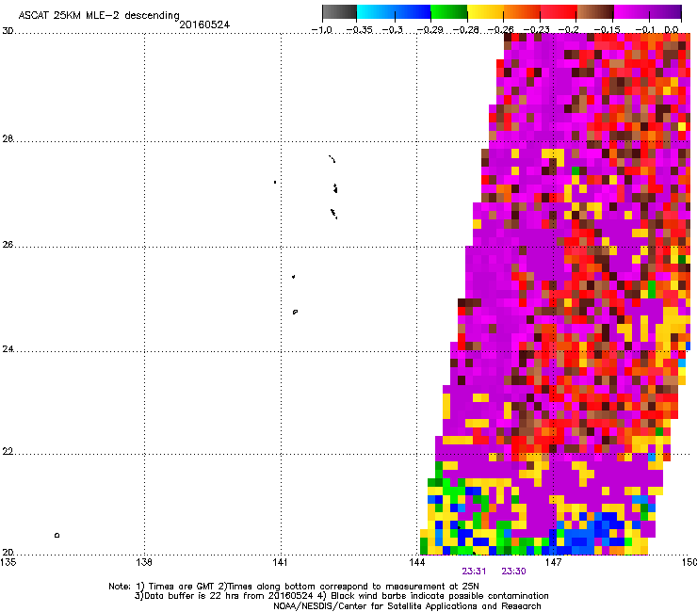Click the -0.26 color bar label
697x612 pixels.
click(x=501, y=30)
